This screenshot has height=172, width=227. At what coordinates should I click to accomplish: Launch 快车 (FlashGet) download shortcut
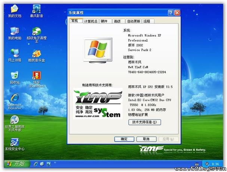(x=37, y=75)
